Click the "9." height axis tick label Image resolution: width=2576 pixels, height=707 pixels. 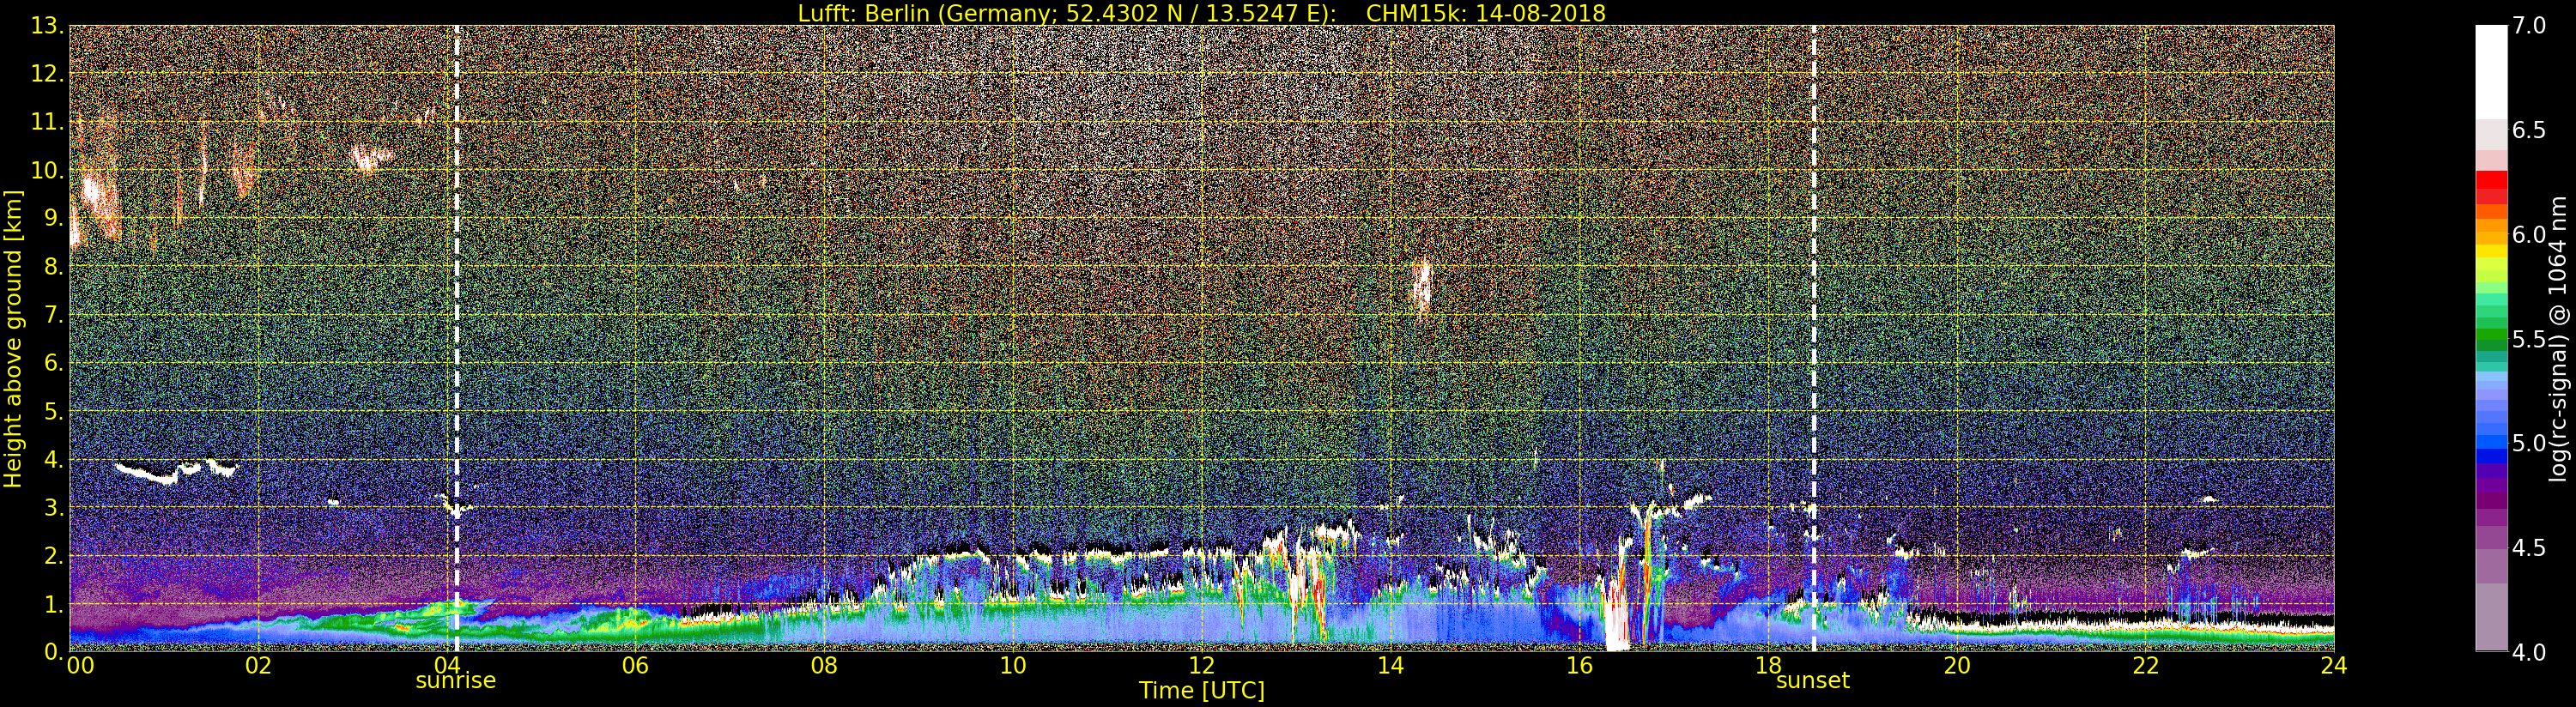click(53, 219)
